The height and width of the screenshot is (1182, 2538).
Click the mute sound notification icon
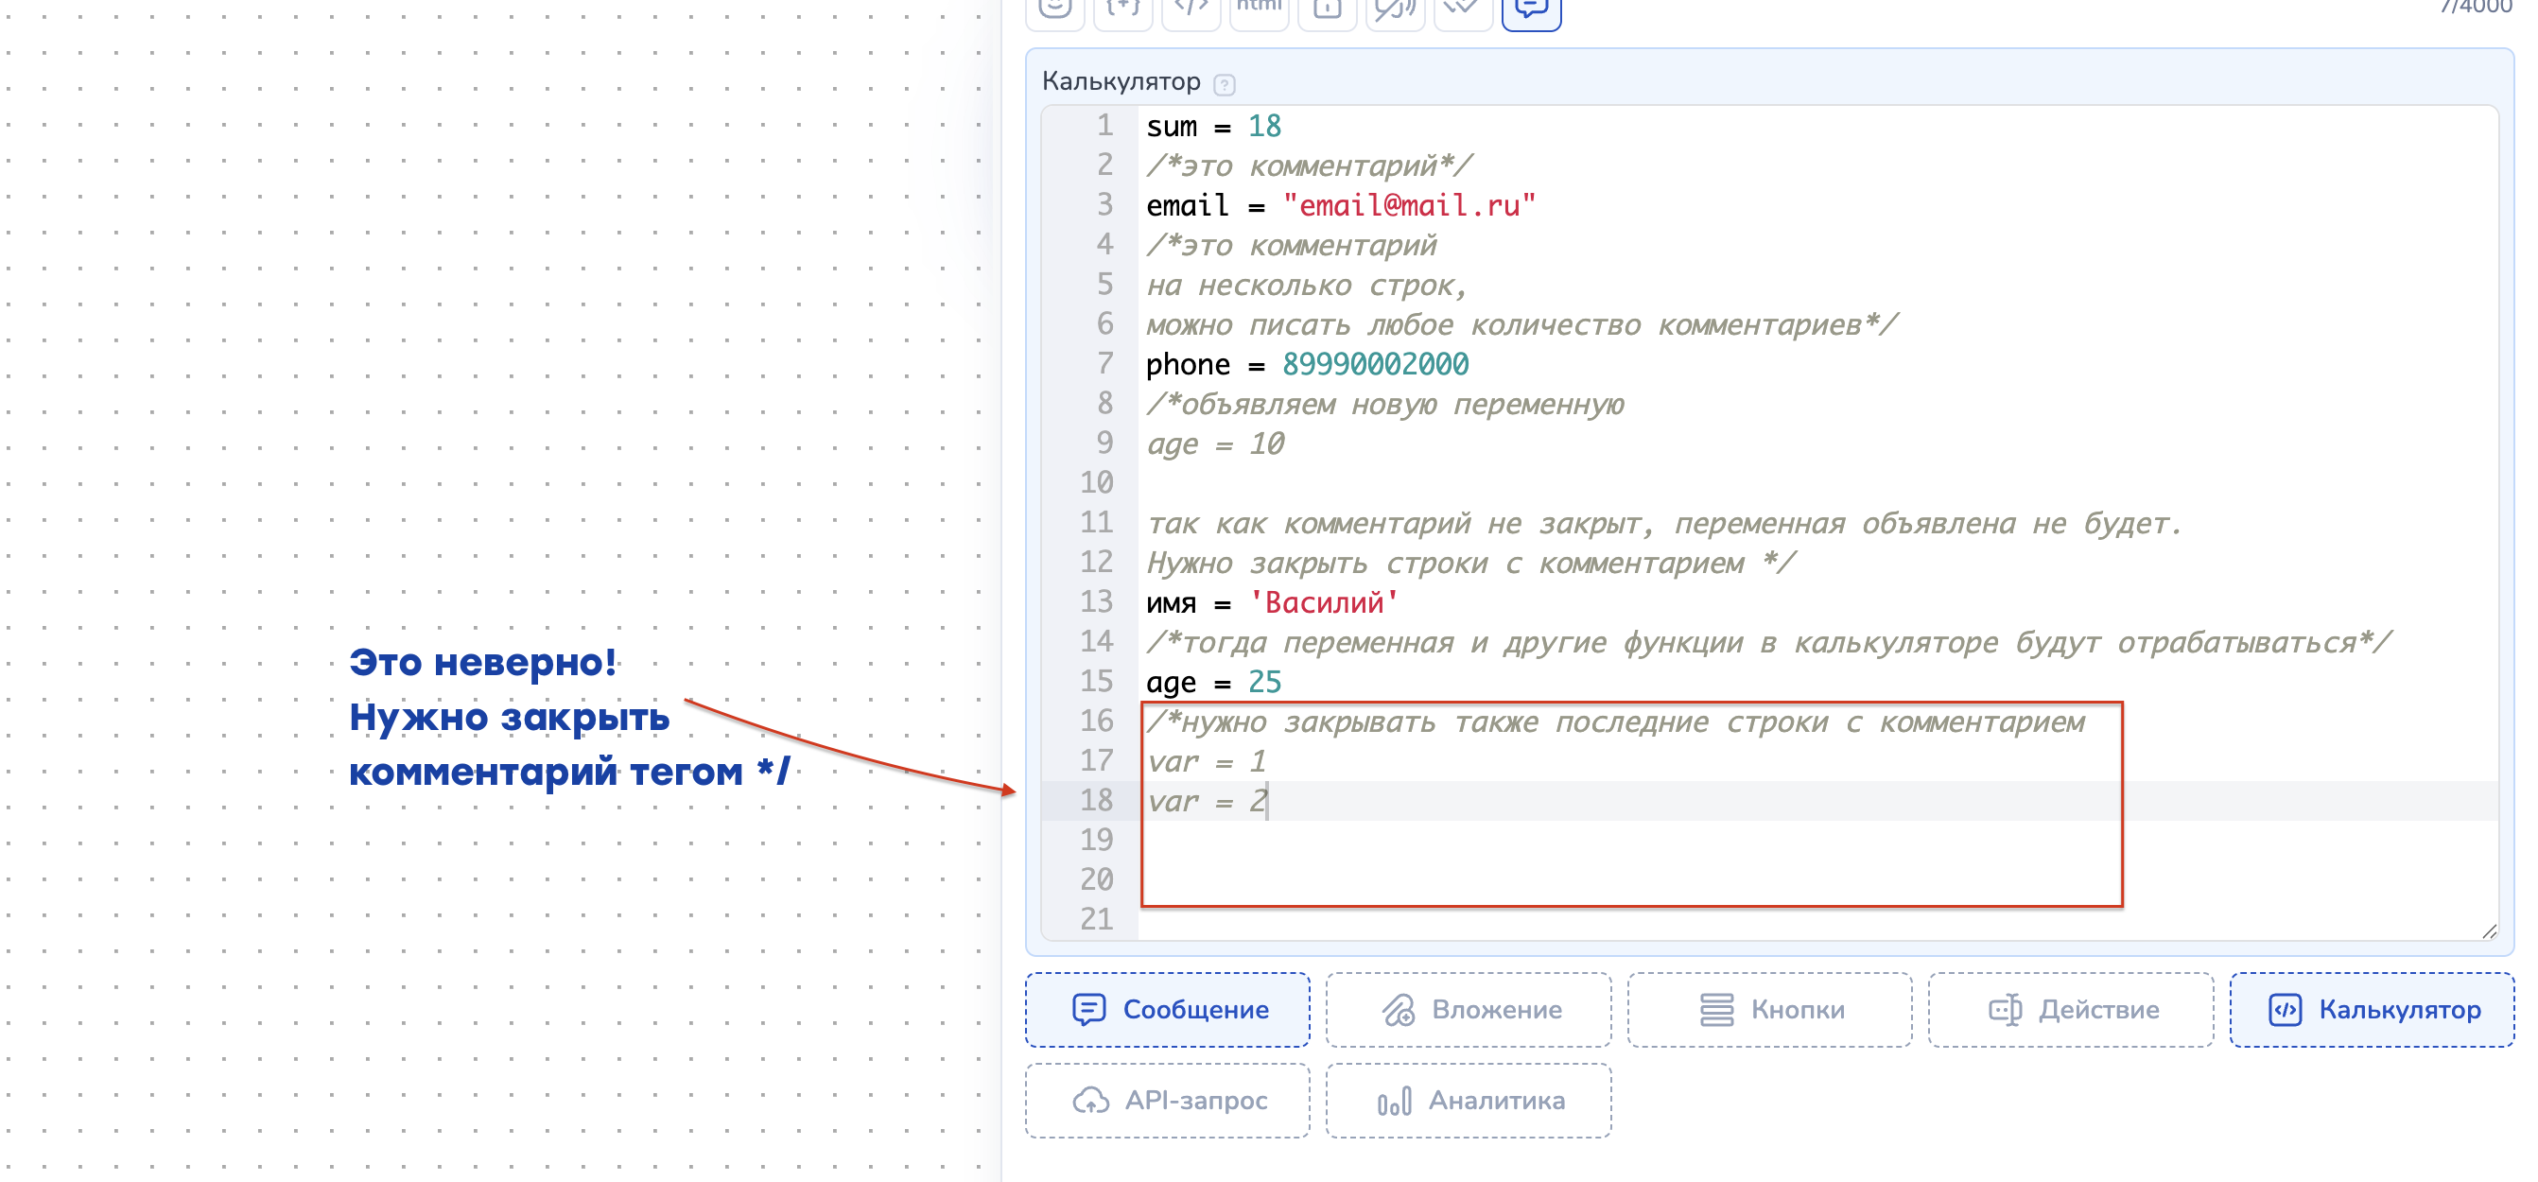tap(1394, 9)
